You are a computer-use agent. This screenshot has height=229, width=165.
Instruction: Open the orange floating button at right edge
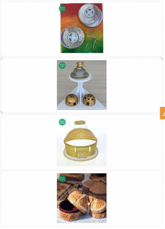pyautogui.click(x=163, y=113)
